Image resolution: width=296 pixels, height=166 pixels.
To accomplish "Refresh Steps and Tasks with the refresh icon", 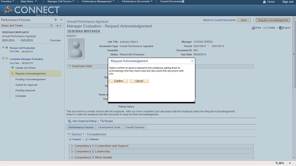I will pos(51,25).
